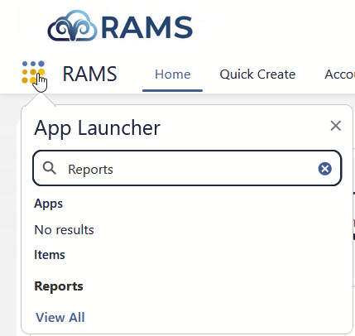Screen dimensions: 355x336
Task: Click the App Launcher dots icon
Action: 33,72
